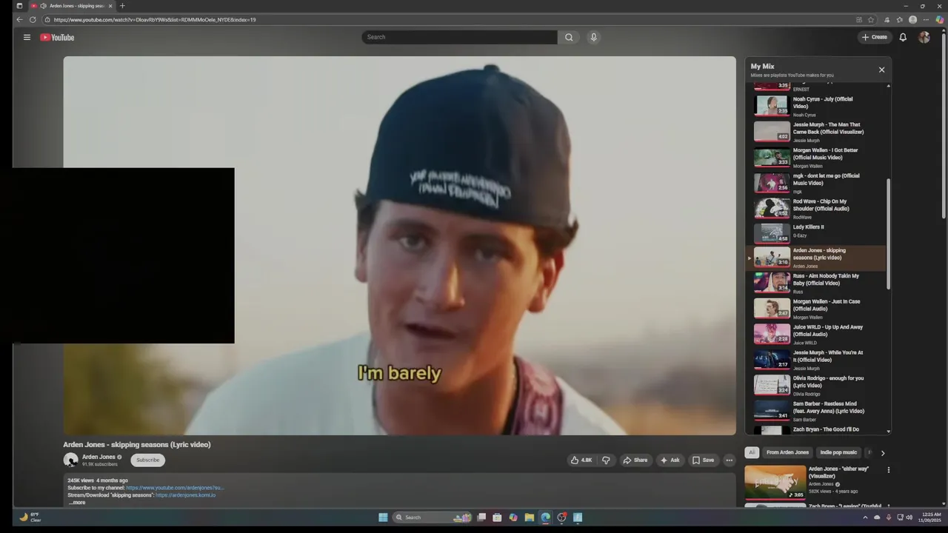Click the Windows taskbar search box
948x533 pixels.
[x=433, y=517]
